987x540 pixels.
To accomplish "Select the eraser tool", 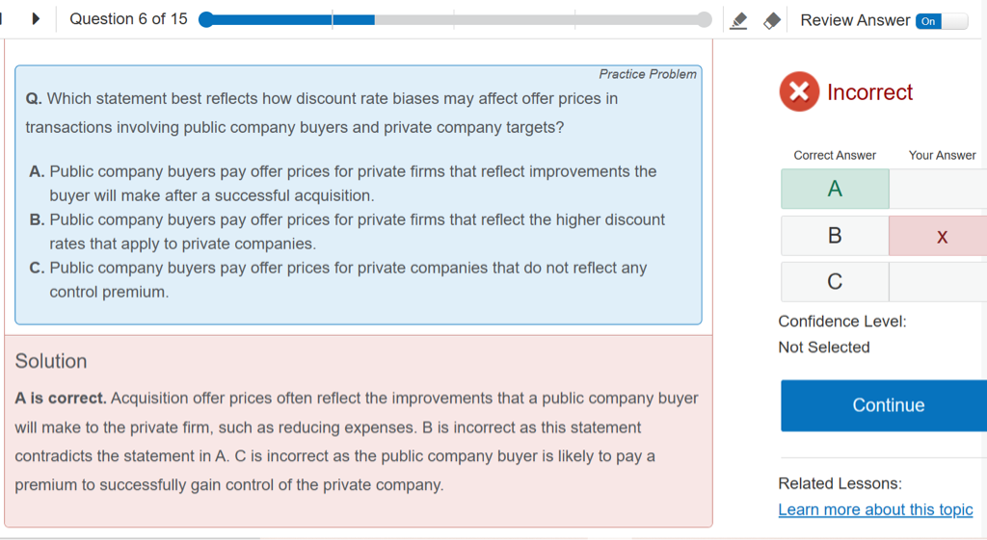I will (x=771, y=20).
